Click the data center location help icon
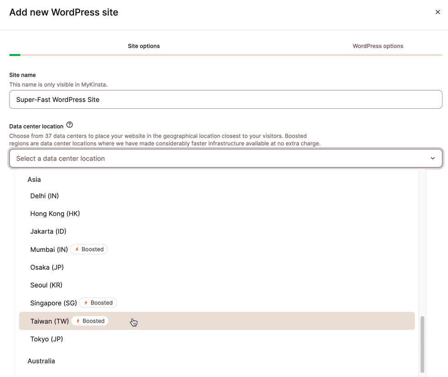448x377 pixels. [x=69, y=125]
